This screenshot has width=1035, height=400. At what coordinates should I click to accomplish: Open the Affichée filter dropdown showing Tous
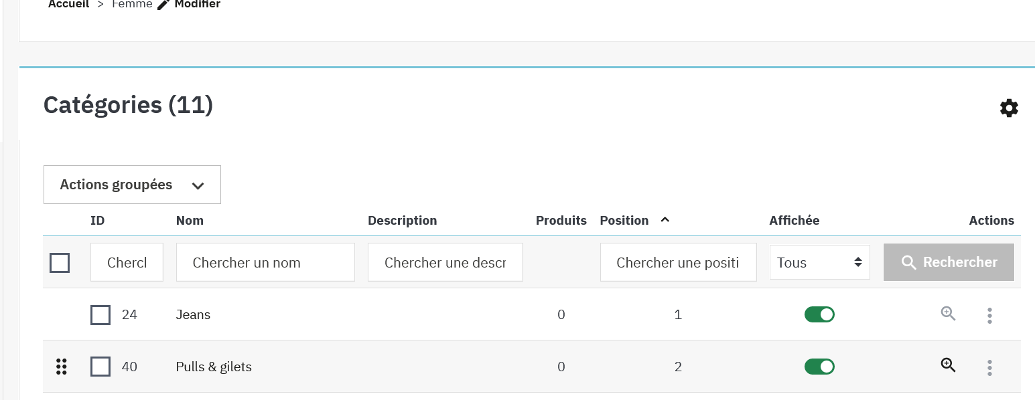coord(819,262)
